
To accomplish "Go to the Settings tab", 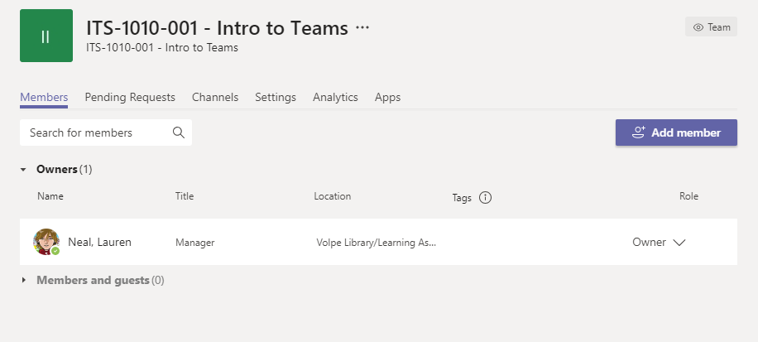I will [276, 97].
